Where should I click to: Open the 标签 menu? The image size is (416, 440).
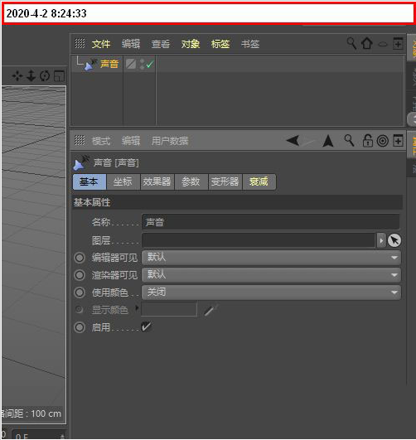[x=220, y=44]
